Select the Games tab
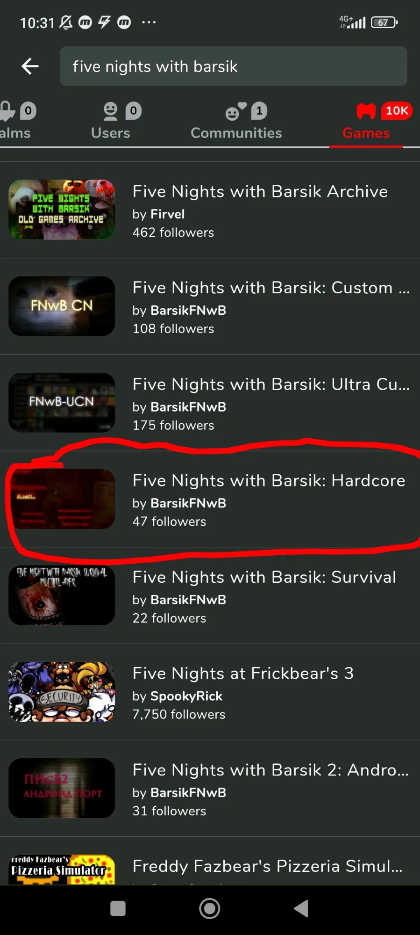Viewport: 420px width, 935px height. pyautogui.click(x=366, y=121)
